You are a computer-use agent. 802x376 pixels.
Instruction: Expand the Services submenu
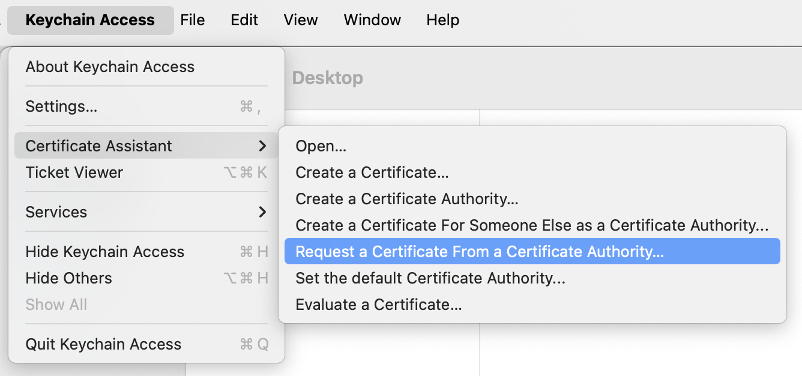pyautogui.click(x=146, y=212)
